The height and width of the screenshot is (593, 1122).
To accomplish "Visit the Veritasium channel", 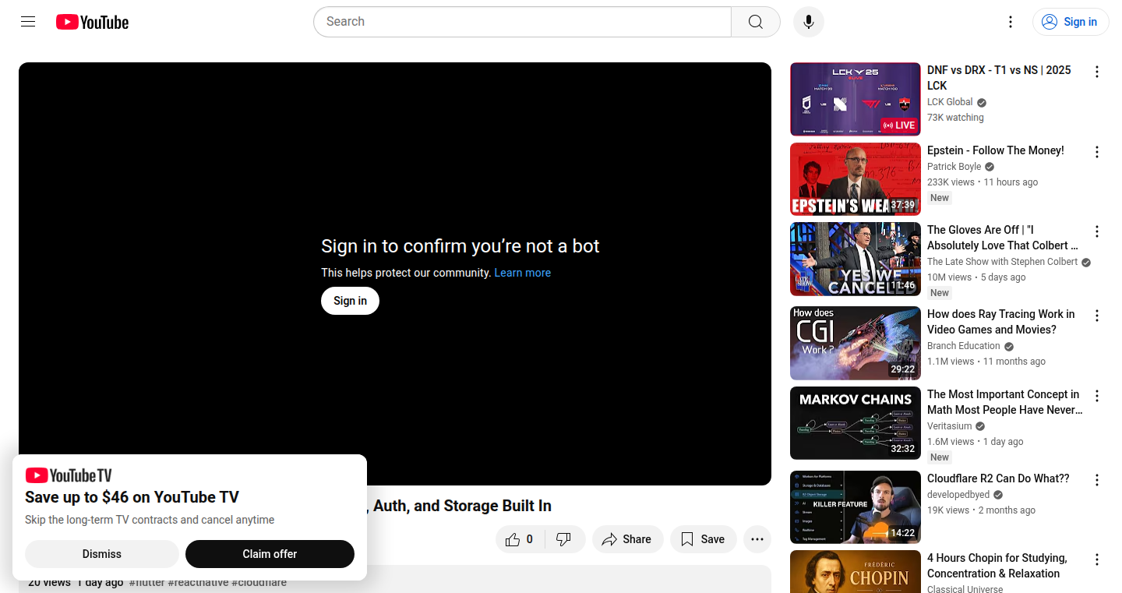I will point(949,426).
